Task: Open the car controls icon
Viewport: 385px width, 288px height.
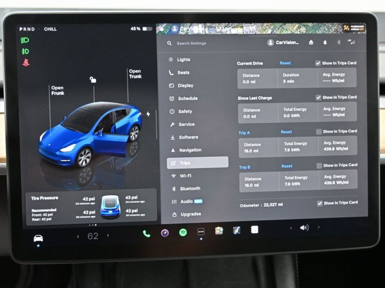Action: 38,237
